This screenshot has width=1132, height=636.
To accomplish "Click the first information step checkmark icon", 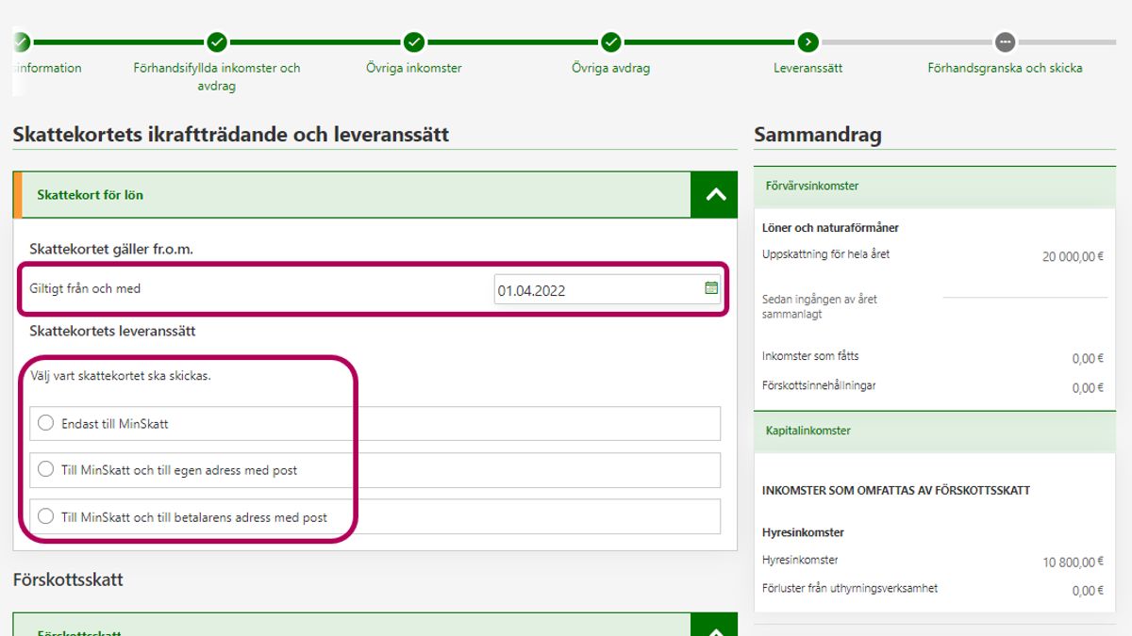I will [22, 42].
